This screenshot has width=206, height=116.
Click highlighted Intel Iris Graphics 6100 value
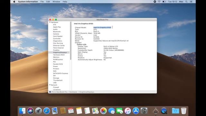click(x=102, y=27)
